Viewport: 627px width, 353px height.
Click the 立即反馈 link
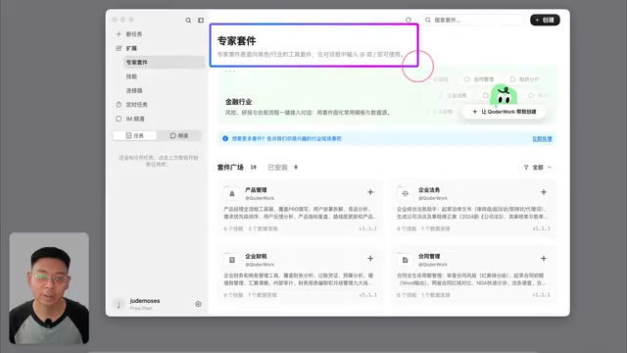pos(542,139)
